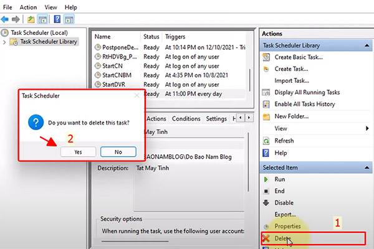Click the black End square icon
Image resolution: width=374 pixels, height=249 pixels.
pyautogui.click(x=266, y=191)
